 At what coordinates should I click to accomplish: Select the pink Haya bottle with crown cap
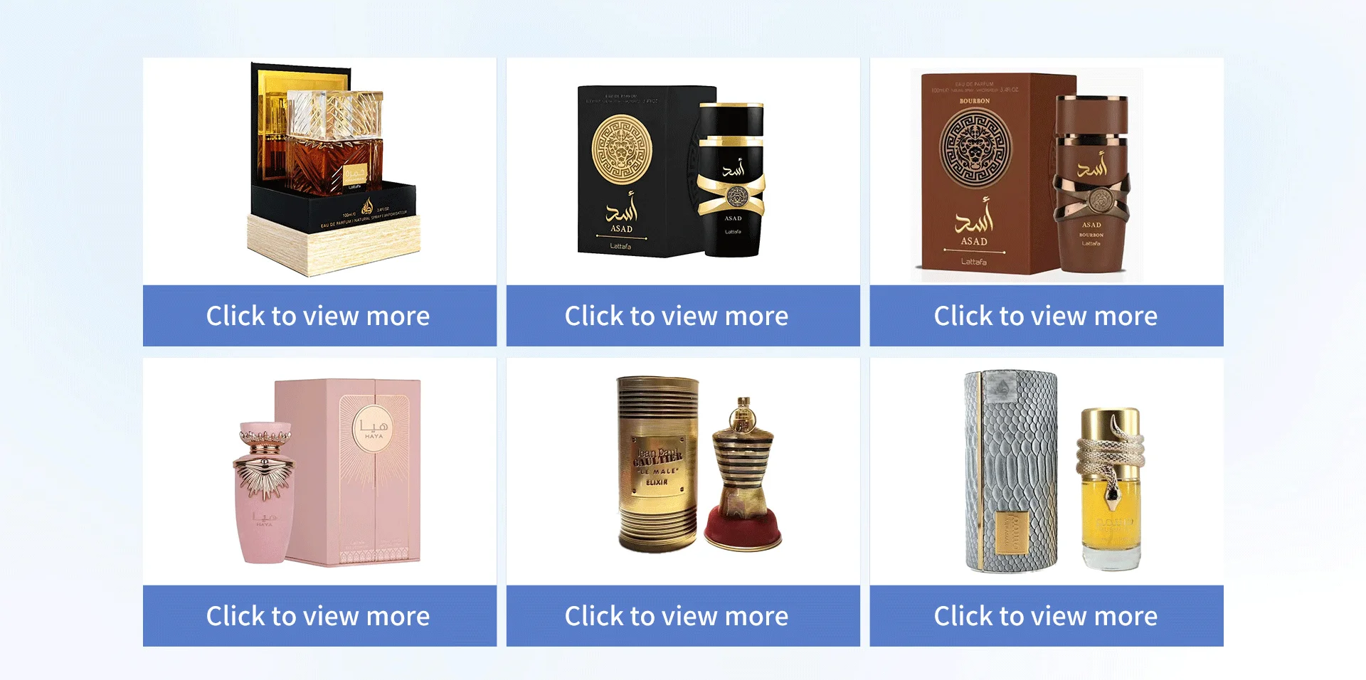pos(263,492)
